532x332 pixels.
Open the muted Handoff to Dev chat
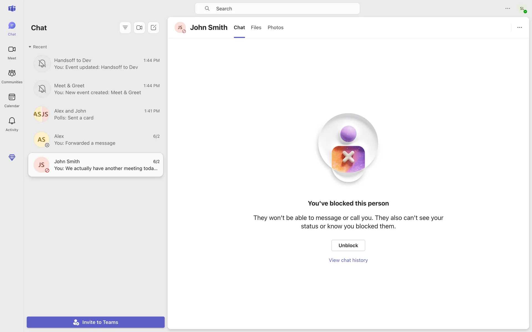tap(96, 64)
